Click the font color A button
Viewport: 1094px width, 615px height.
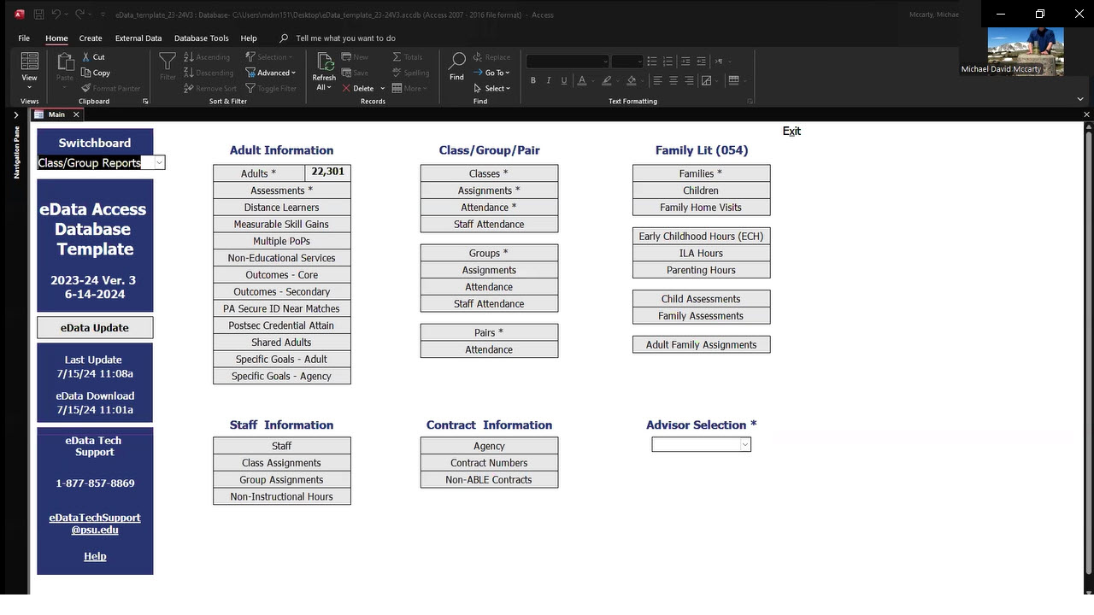[581, 80]
